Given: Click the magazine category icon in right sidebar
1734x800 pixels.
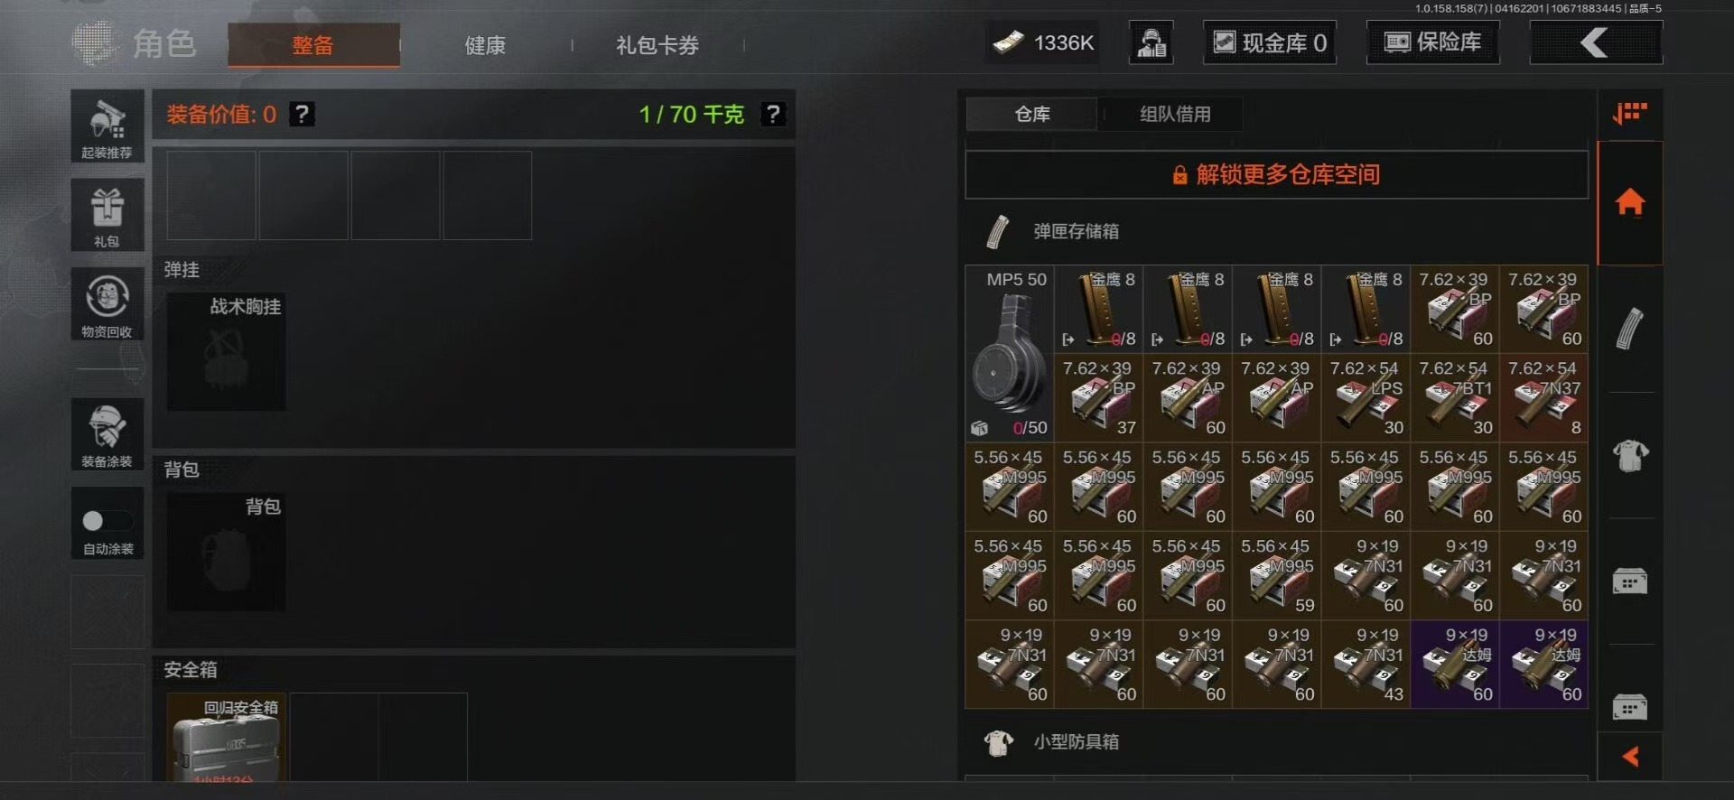Looking at the screenshot, I should [x=1630, y=329].
